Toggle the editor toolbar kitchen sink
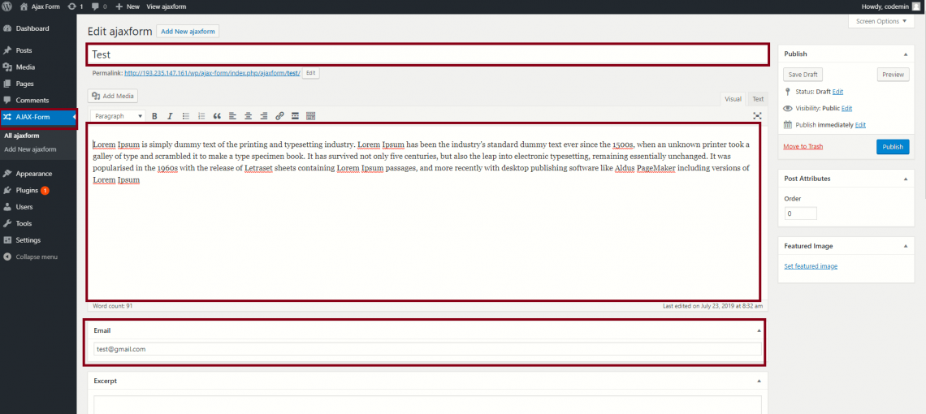 coord(310,116)
